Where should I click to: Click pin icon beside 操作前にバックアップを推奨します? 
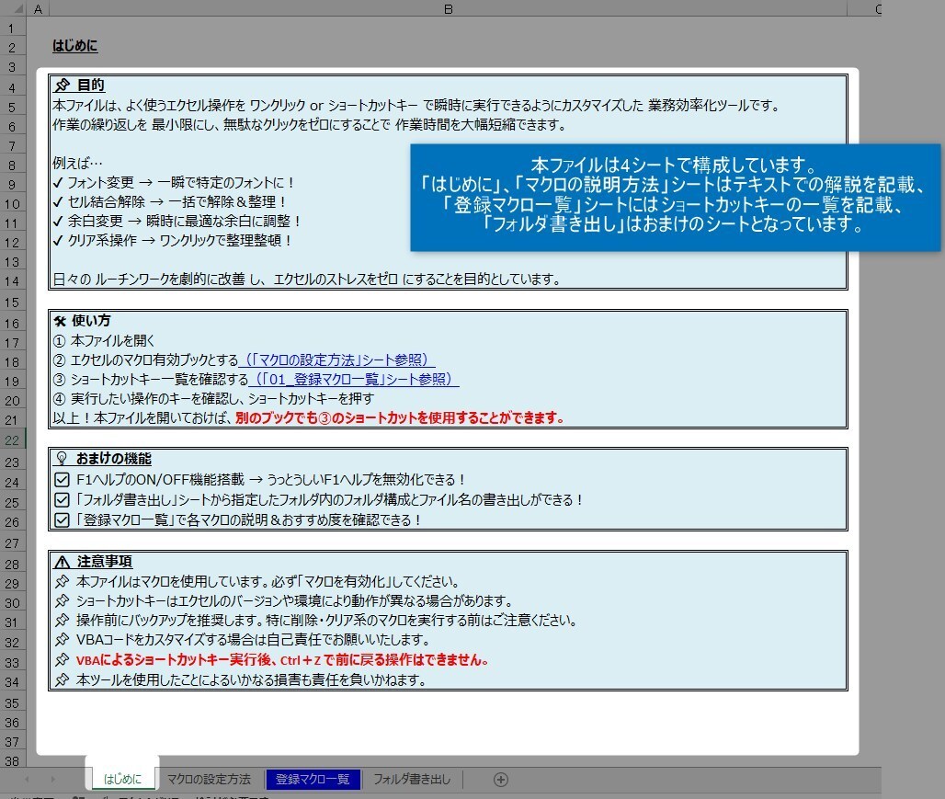click(62, 620)
